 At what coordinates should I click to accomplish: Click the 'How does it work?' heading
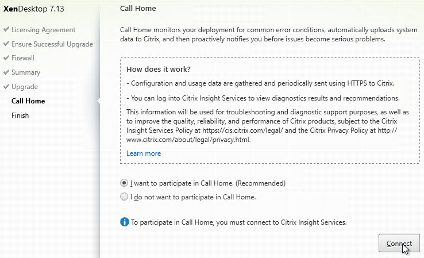click(x=159, y=69)
